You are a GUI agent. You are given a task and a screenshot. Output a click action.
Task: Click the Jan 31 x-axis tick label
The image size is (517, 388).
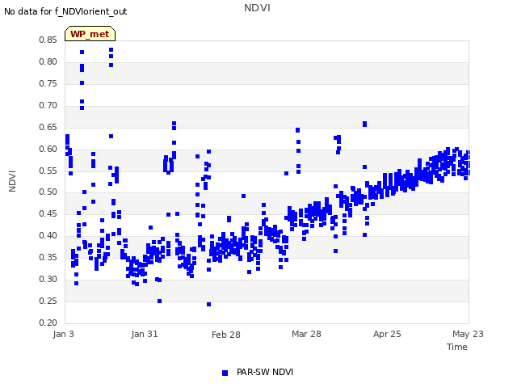145,334
